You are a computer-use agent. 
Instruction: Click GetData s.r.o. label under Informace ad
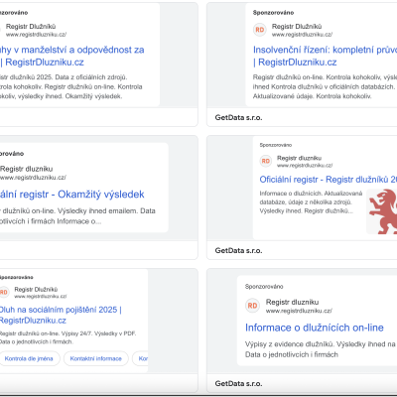[238, 383]
